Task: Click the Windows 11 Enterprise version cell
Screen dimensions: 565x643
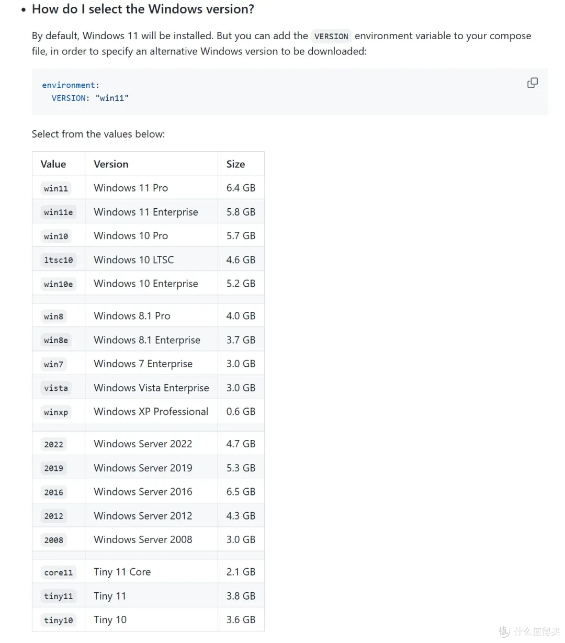Action: pos(151,212)
